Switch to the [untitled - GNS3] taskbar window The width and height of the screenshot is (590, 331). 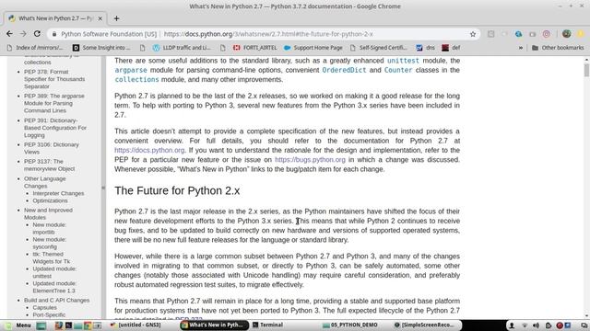(x=136, y=325)
